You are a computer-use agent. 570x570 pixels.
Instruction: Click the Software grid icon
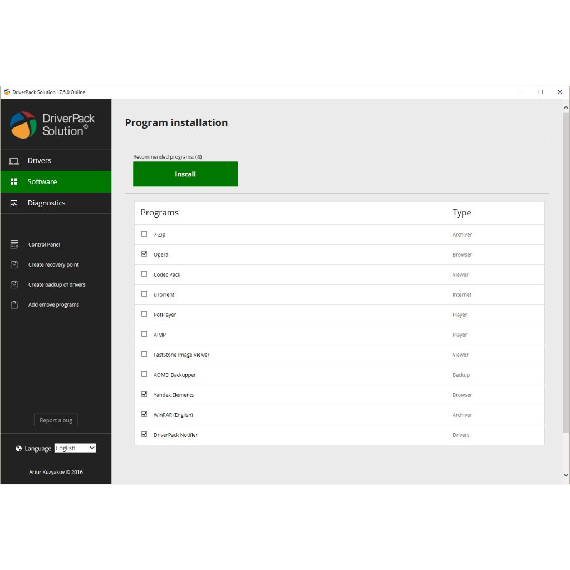point(14,182)
